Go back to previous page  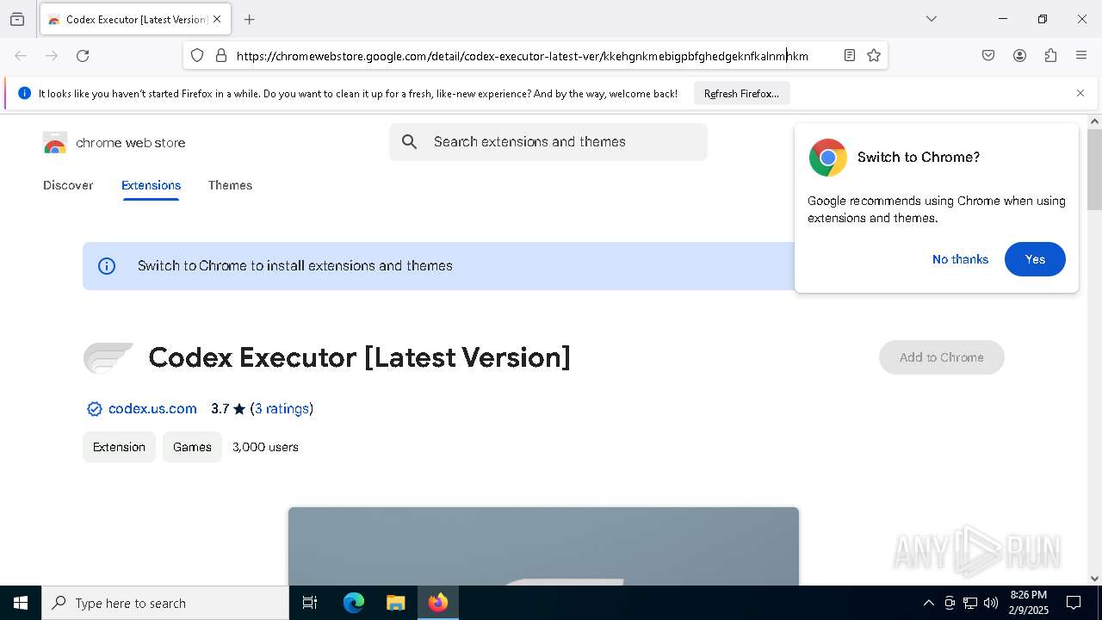tap(21, 55)
